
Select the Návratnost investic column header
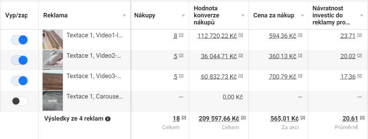(331, 16)
